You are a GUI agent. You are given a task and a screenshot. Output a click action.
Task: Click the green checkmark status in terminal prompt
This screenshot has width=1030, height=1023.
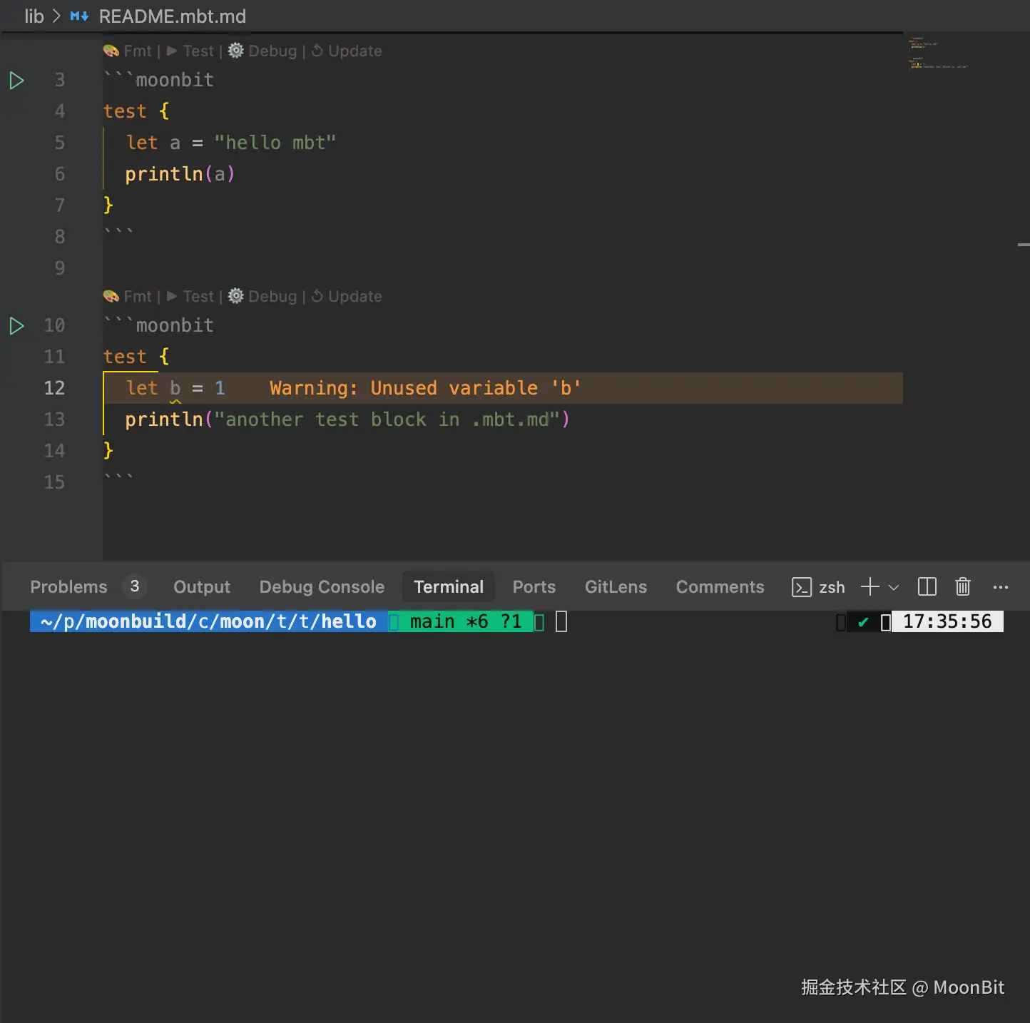863,622
